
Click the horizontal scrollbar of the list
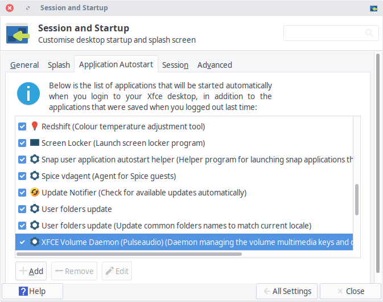[129, 254]
